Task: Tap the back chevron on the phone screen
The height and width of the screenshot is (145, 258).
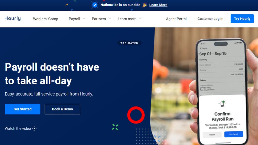Action: 201,48
